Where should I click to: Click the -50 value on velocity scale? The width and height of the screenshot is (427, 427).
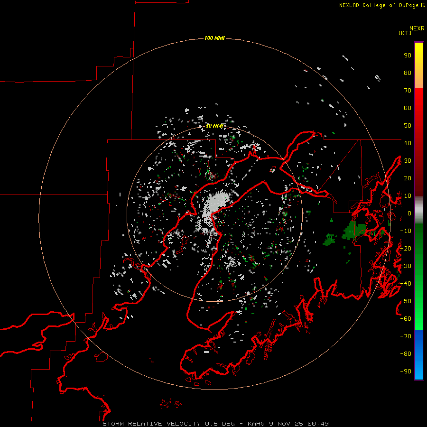tap(406, 301)
